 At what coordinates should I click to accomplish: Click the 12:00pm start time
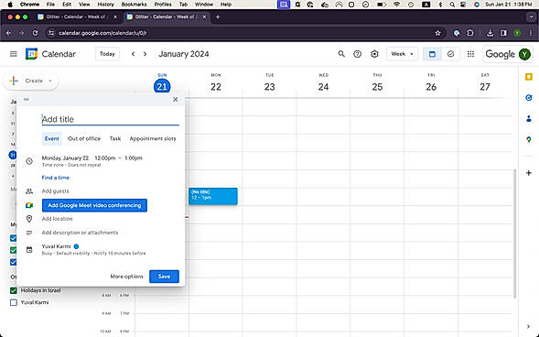click(105, 158)
